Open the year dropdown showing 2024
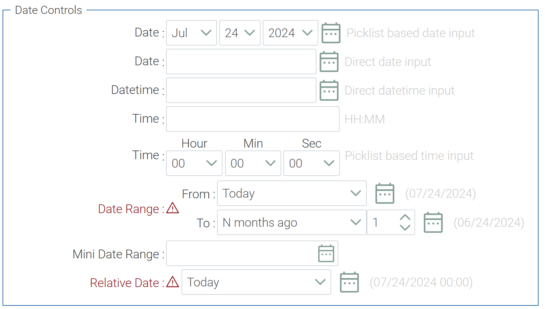Screen dimensions: 545x309 pyautogui.click(x=290, y=33)
